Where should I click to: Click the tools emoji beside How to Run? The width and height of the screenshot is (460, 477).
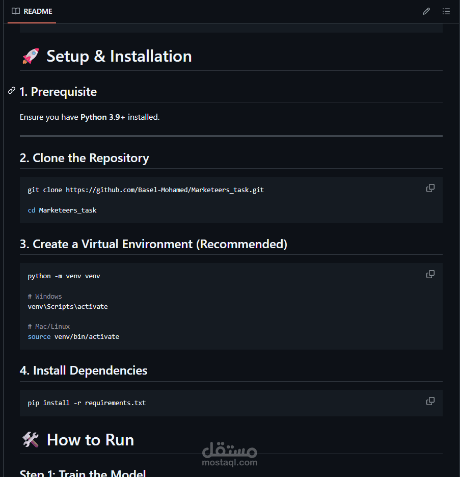pyautogui.click(x=31, y=440)
